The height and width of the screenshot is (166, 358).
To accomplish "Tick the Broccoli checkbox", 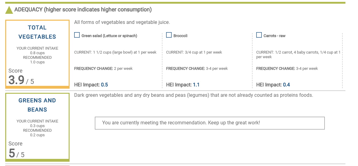I will coord(169,35).
